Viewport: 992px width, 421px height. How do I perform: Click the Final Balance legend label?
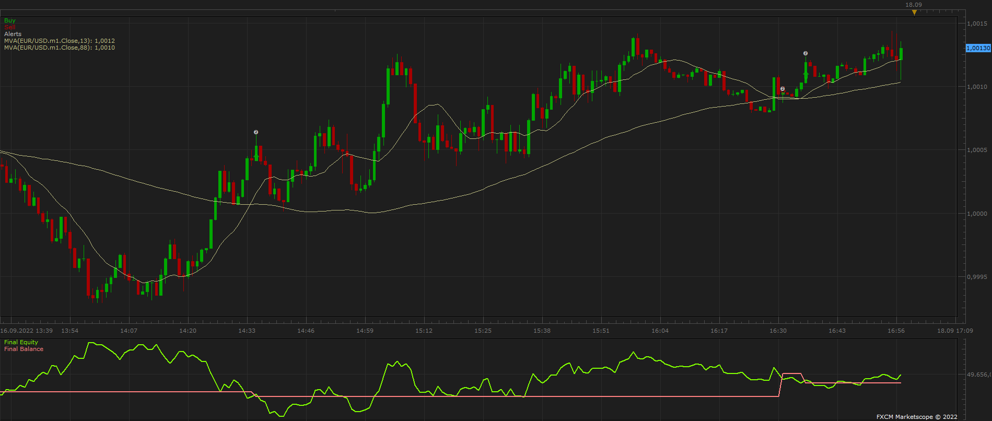click(24, 349)
